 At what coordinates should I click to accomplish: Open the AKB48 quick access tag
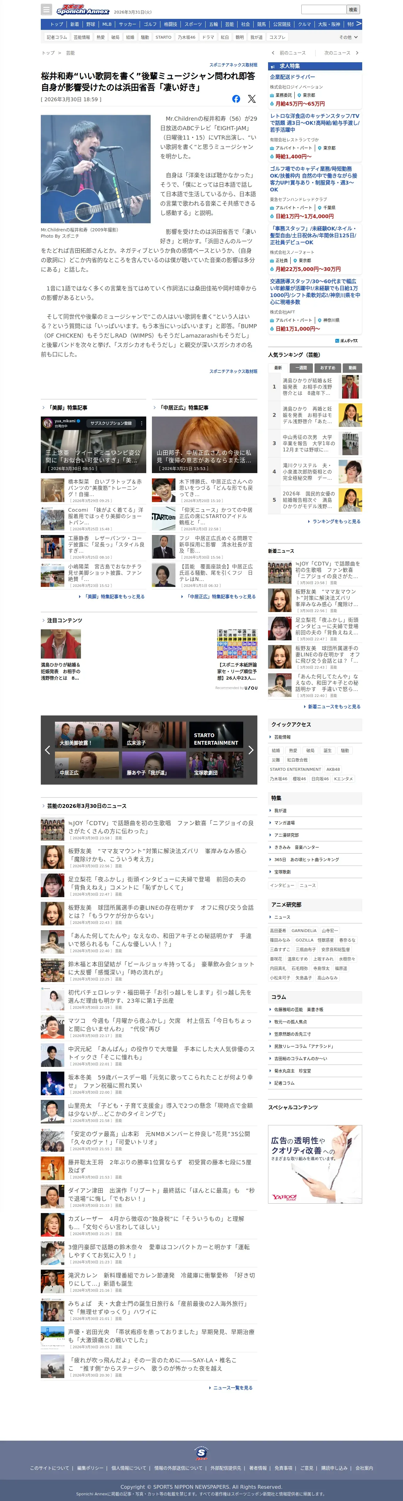(333, 769)
